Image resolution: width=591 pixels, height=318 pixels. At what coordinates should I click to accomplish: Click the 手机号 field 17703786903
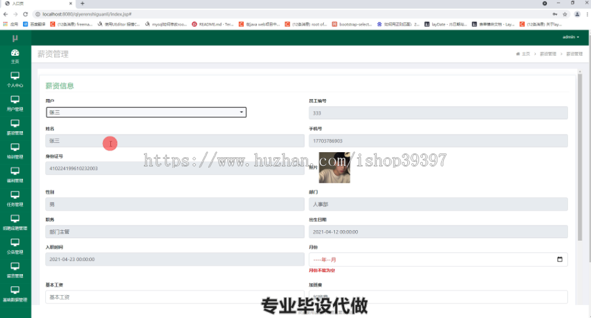[x=438, y=141]
